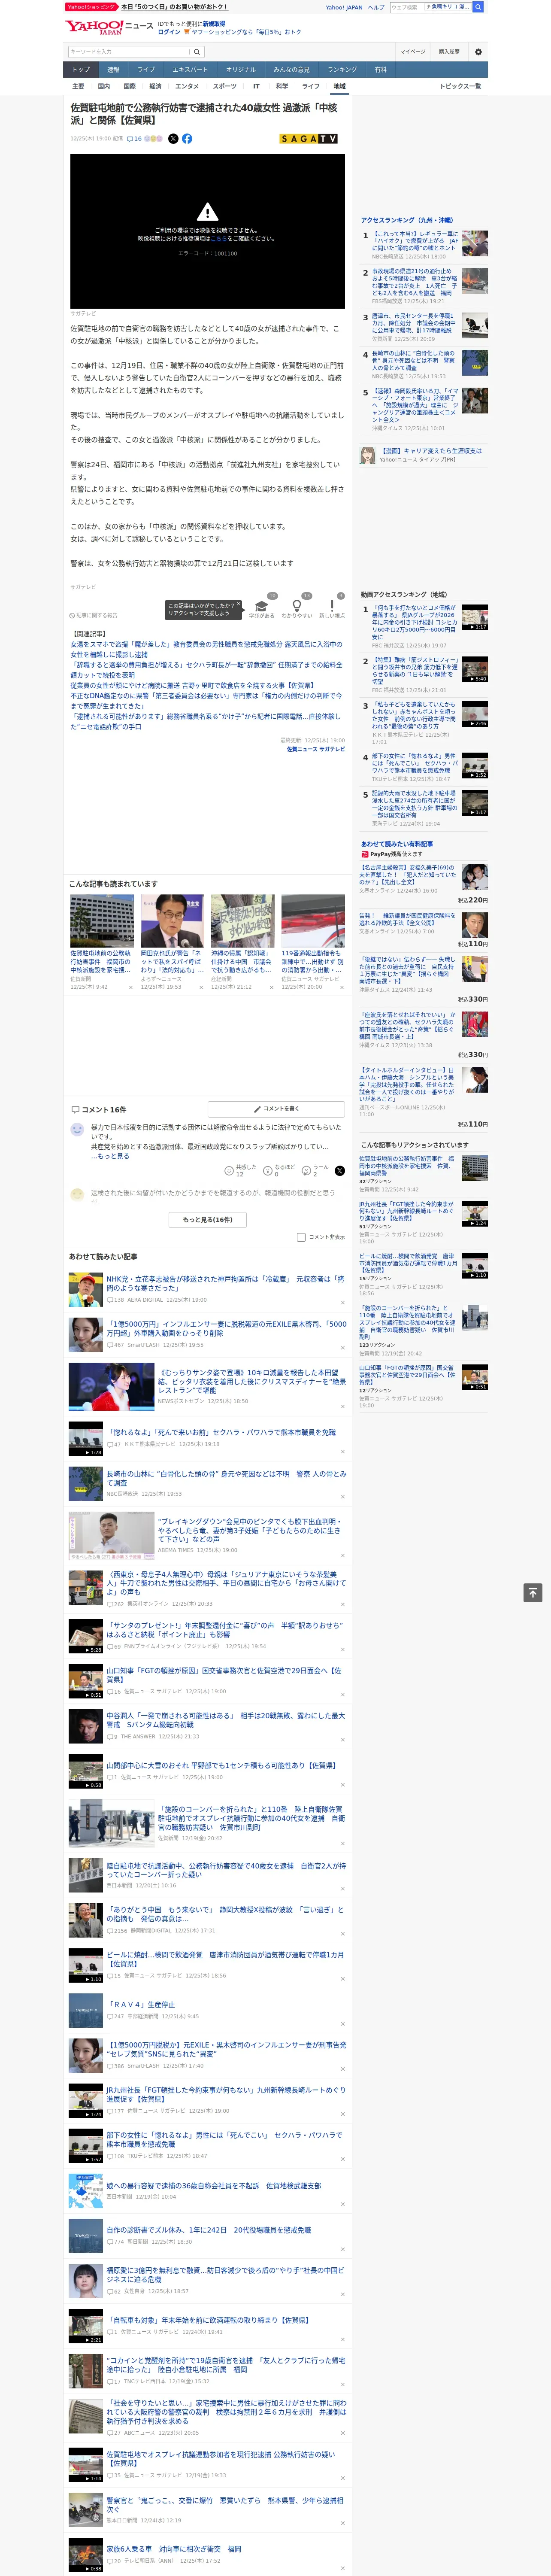551x2576 pixels.
Task: Click the 新しい視点 exclamation reaction icon
Action: (x=332, y=606)
